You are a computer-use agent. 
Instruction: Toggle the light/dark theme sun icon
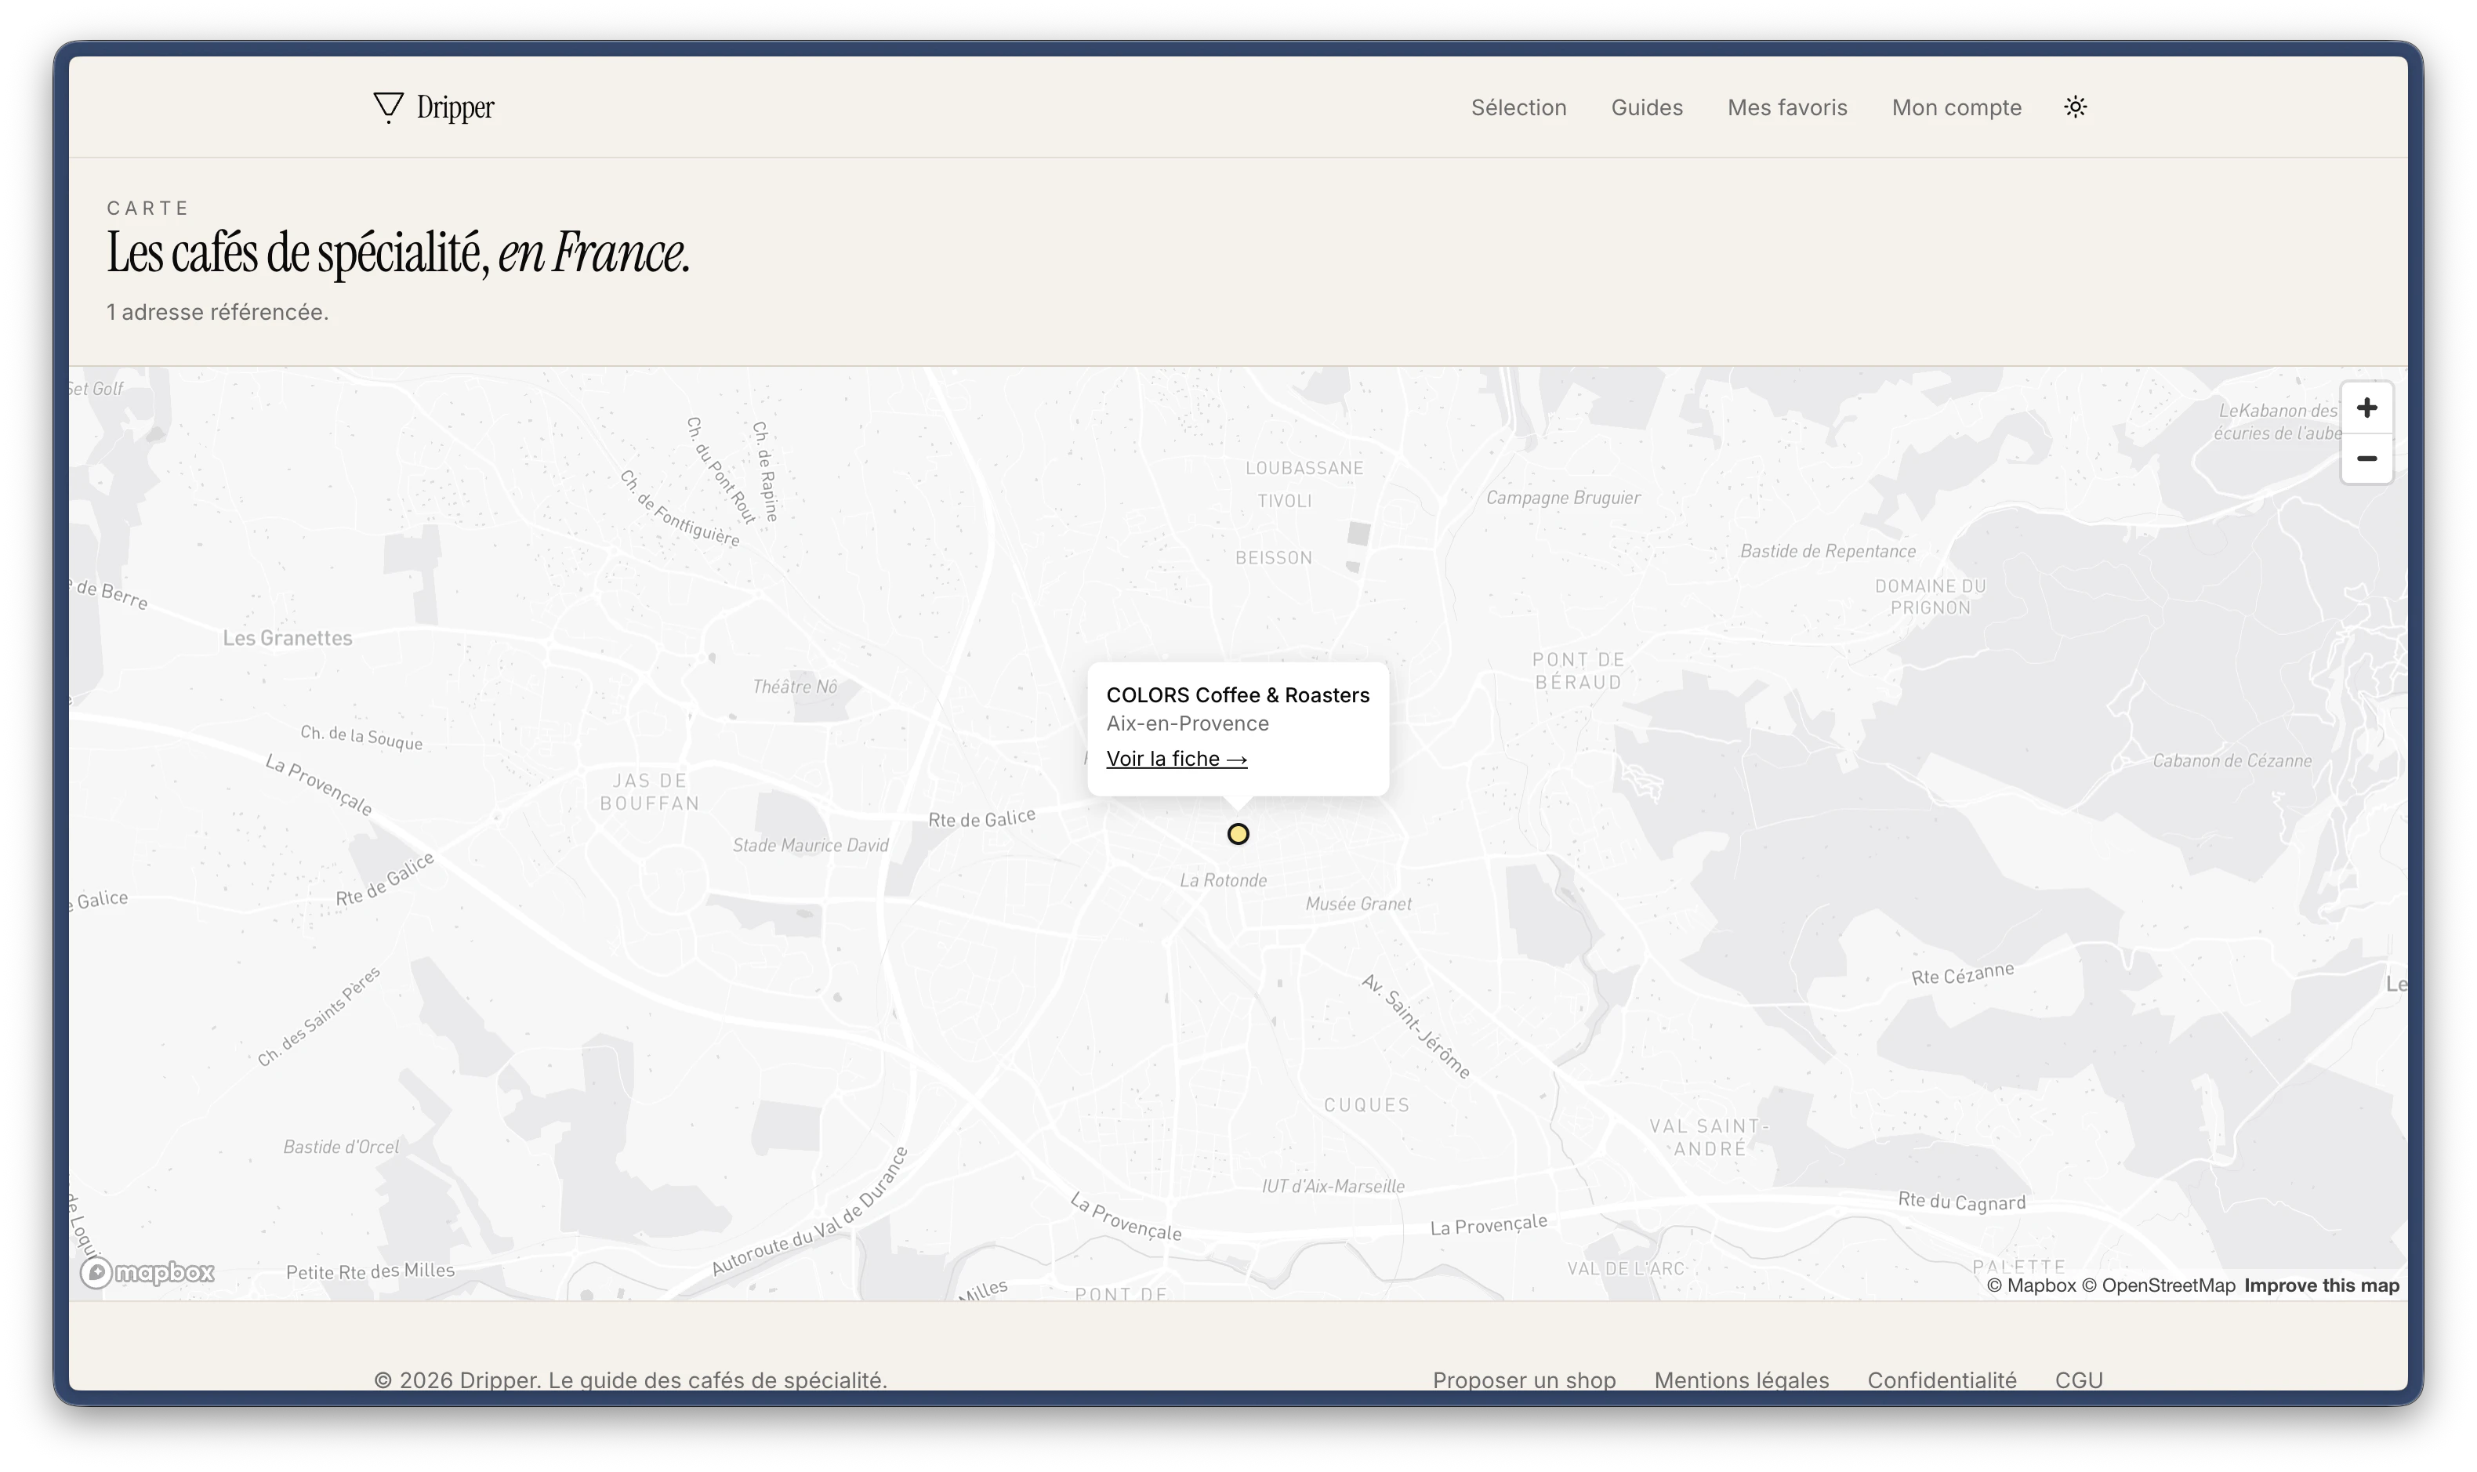2075,107
